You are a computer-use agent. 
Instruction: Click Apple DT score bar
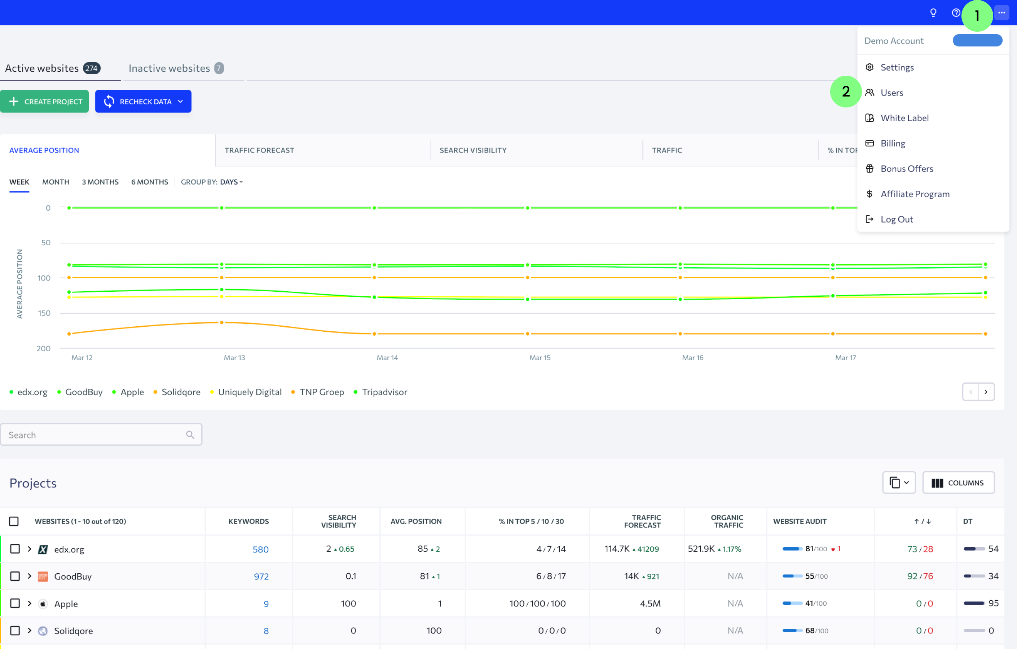click(974, 603)
